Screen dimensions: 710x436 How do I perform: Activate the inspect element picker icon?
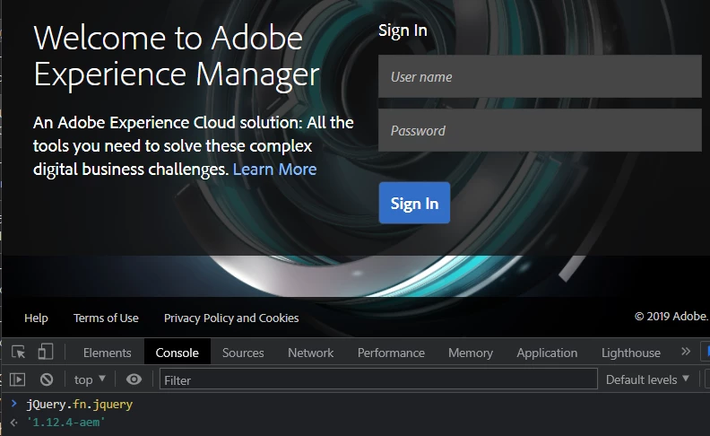coord(19,353)
